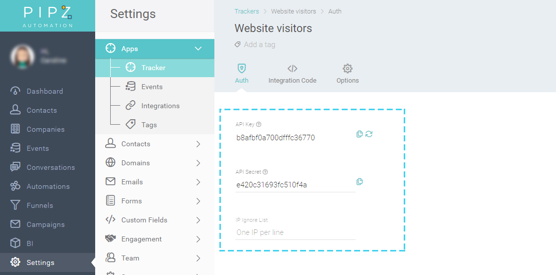The height and width of the screenshot is (275, 556).
Task: Click the Integrations link icon
Action: [x=131, y=106]
